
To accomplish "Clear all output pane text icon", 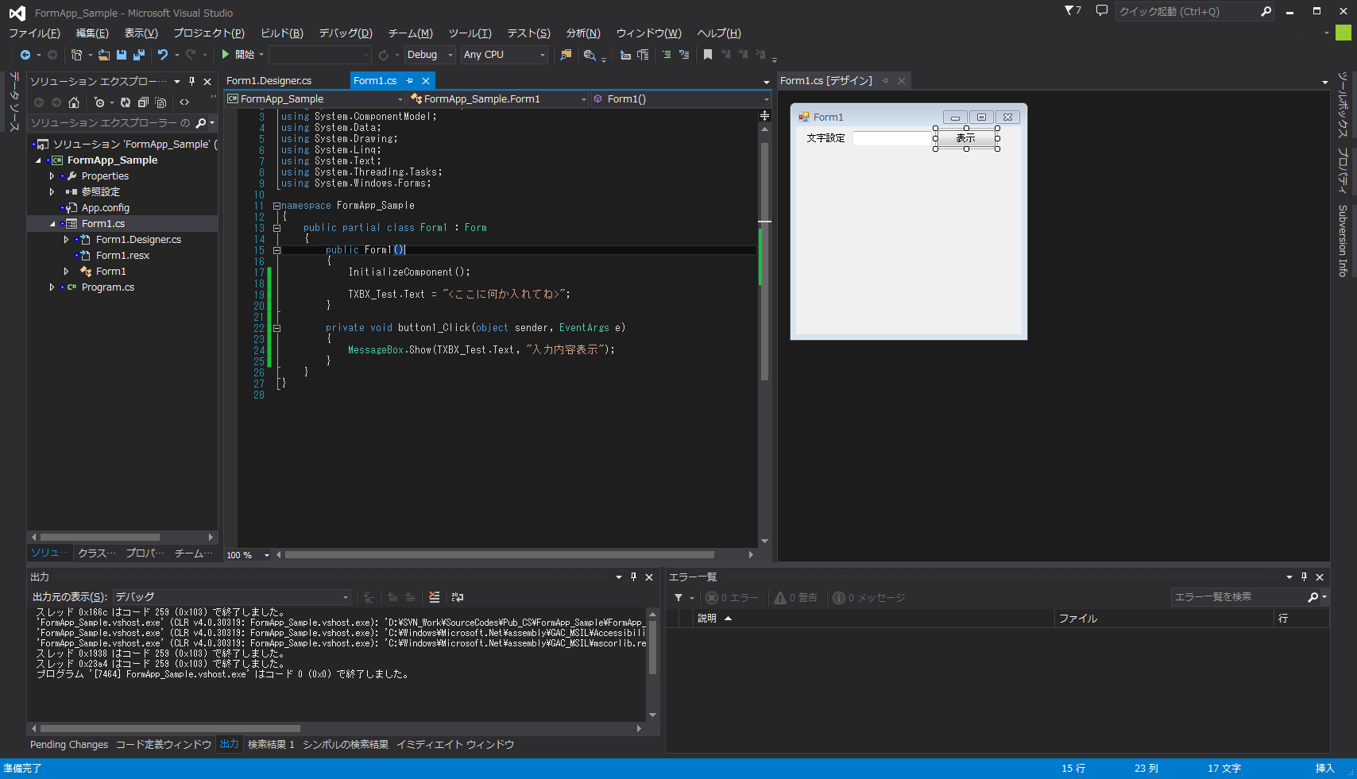I will 434,597.
